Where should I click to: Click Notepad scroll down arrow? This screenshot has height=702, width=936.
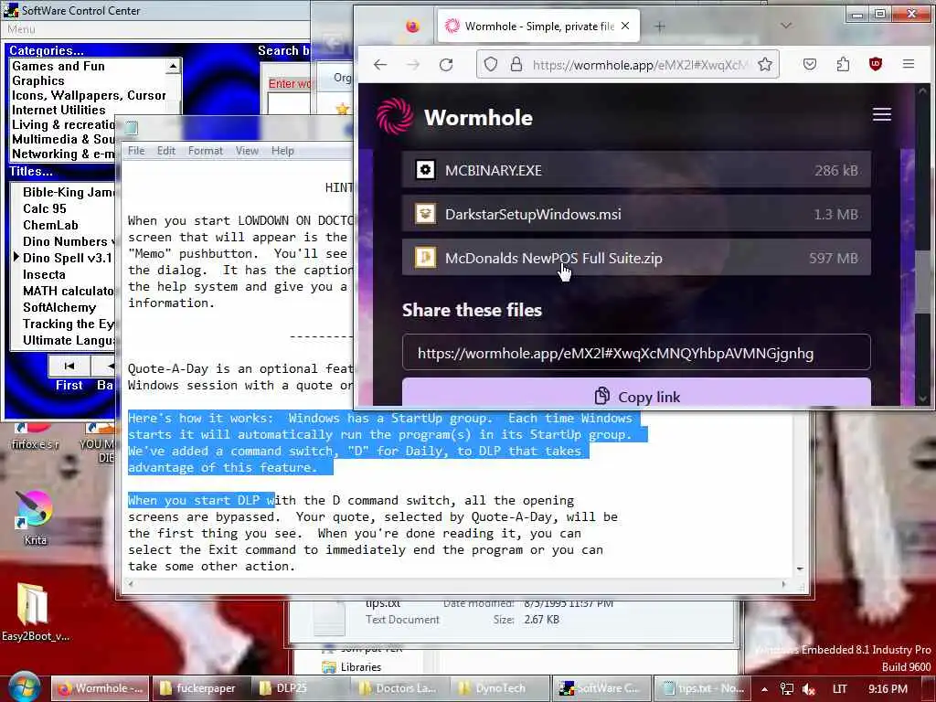(800, 569)
